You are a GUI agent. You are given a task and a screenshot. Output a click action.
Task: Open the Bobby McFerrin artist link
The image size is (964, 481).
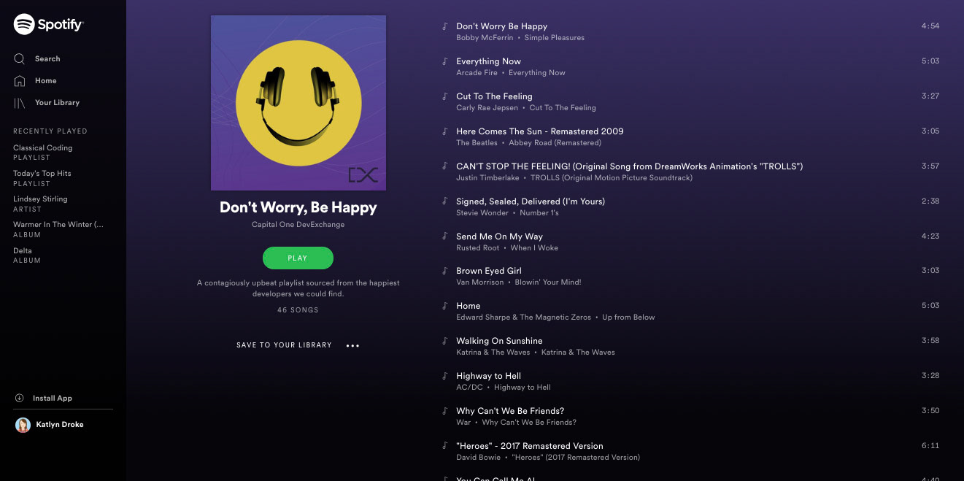(x=484, y=38)
